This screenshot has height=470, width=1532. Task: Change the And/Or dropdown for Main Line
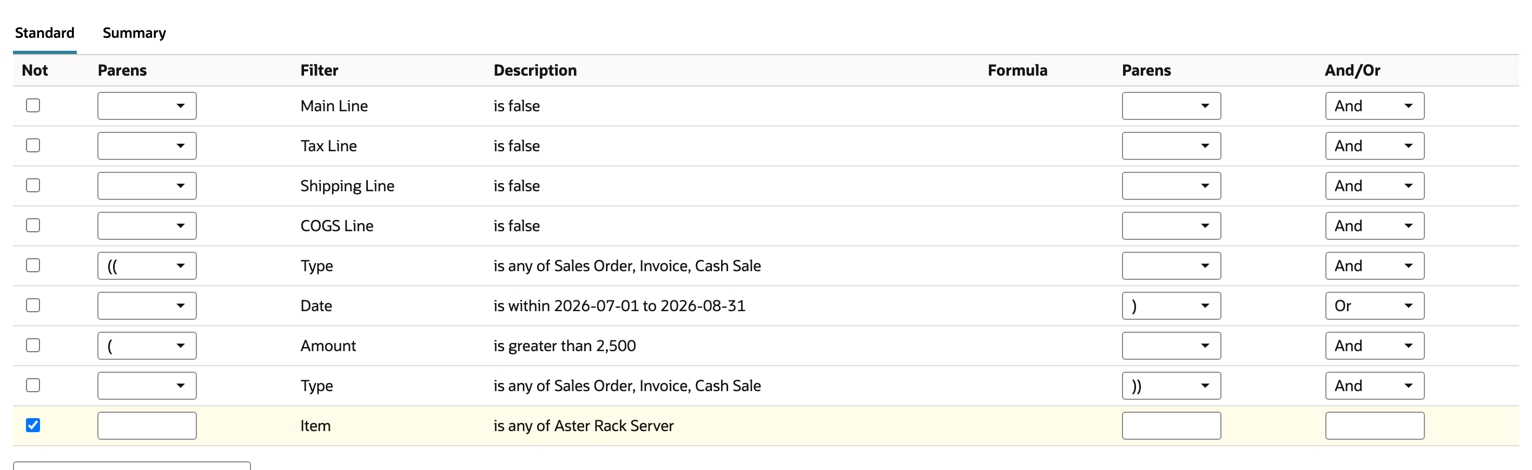pos(1375,106)
